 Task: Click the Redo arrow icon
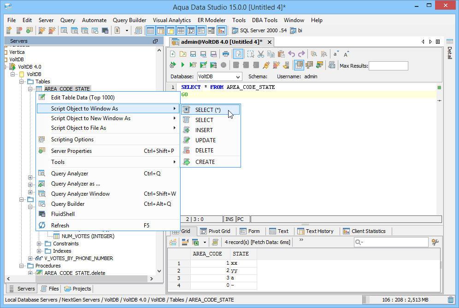point(301,54)
